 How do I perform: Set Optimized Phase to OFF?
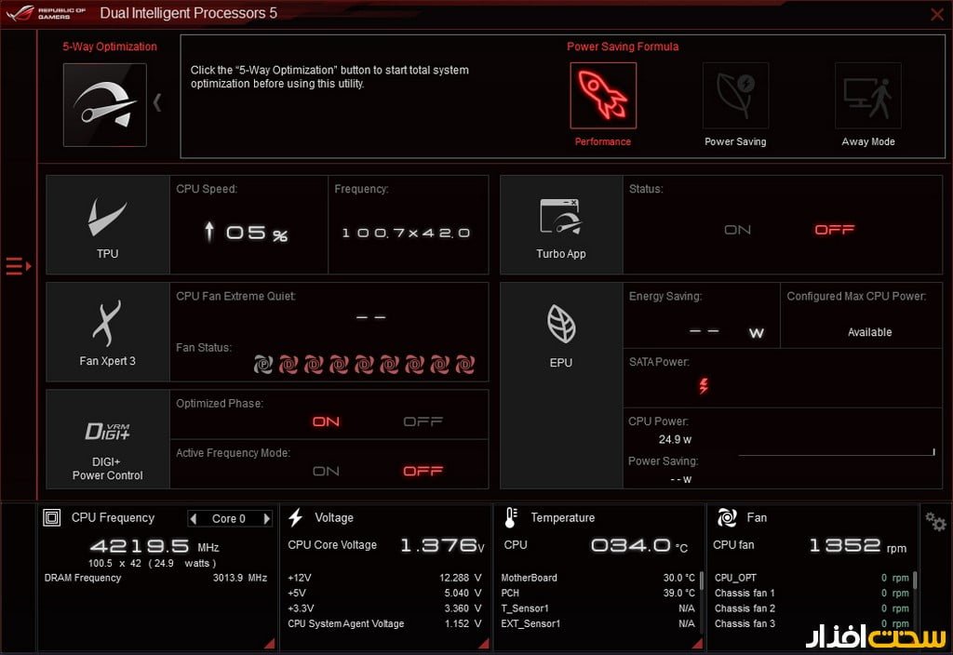coord(423,421)
